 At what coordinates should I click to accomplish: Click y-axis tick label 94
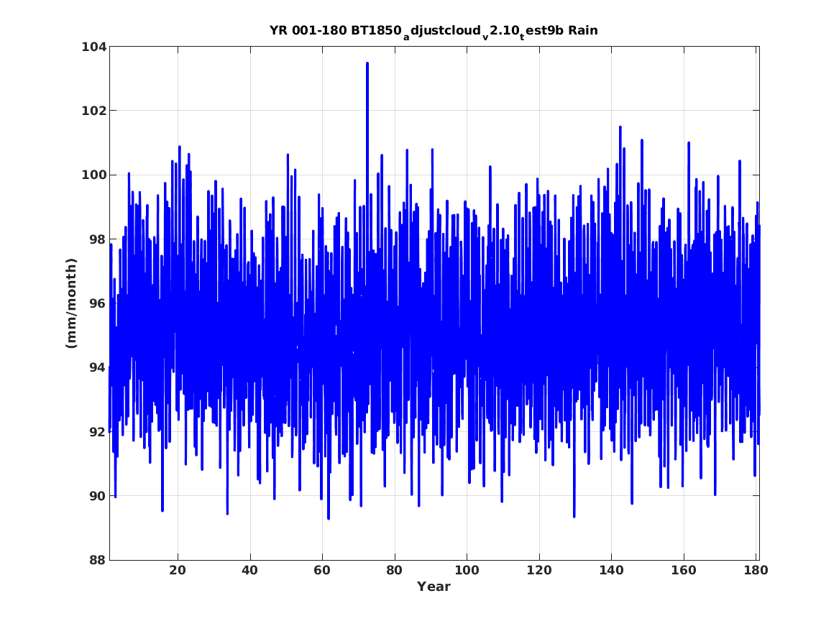[x=97, y=367]
